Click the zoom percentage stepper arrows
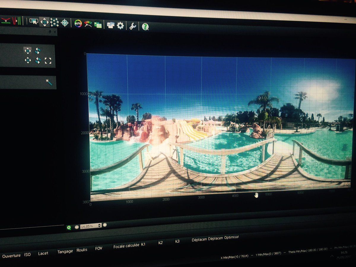This screenshot has width=356, height=267. [x=99, y=225]
